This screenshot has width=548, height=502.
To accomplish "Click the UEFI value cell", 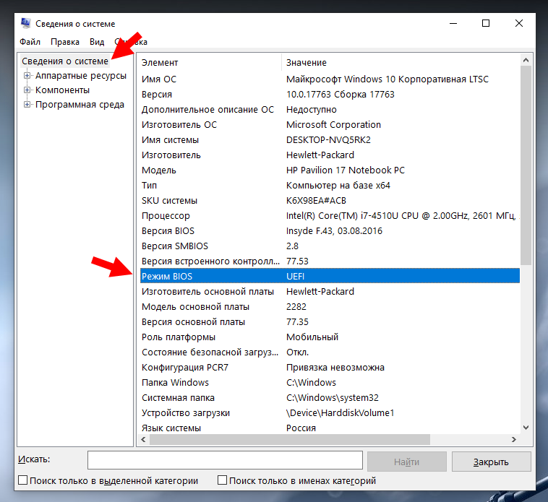I will coord(295,277).
